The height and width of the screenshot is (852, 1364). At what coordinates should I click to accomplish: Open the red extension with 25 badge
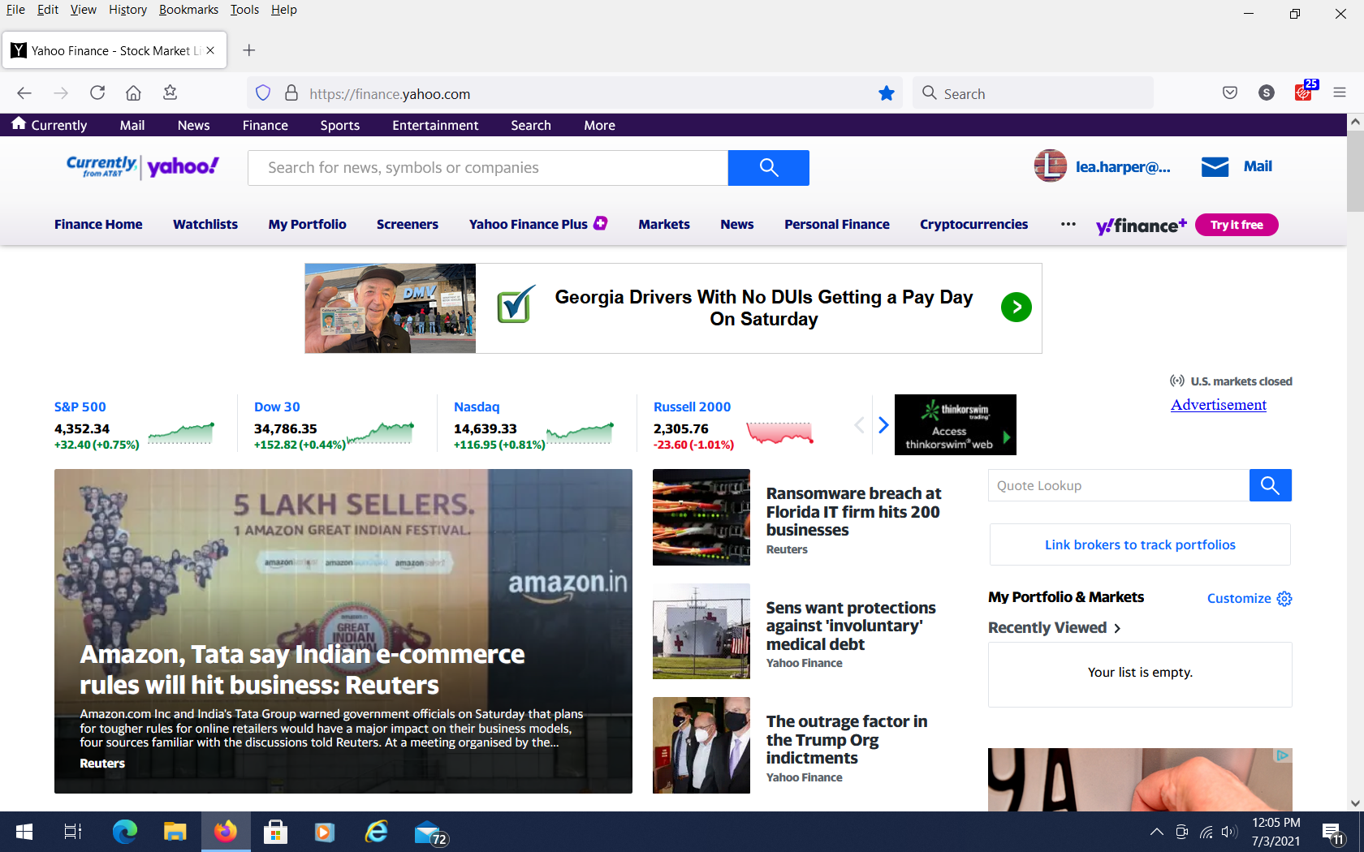(x=1304, y=92)
